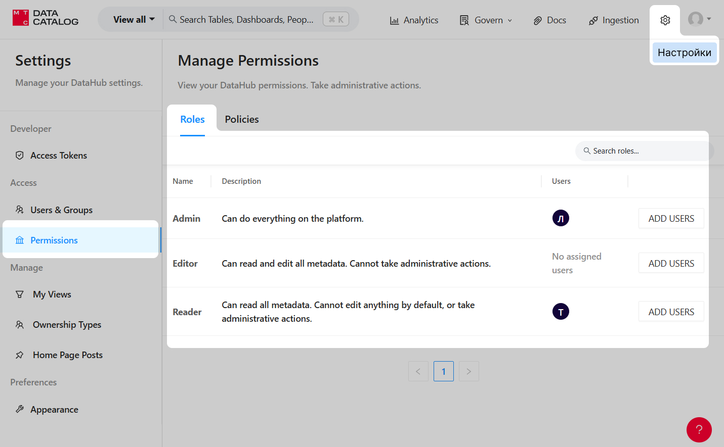Screen dimensions: 724x447
Task: Select the Roles tab
Action: click(x=192, y=120)
